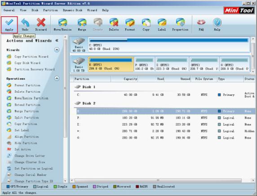
Task: Collapse the Operations section
Action: click(57, 78)
